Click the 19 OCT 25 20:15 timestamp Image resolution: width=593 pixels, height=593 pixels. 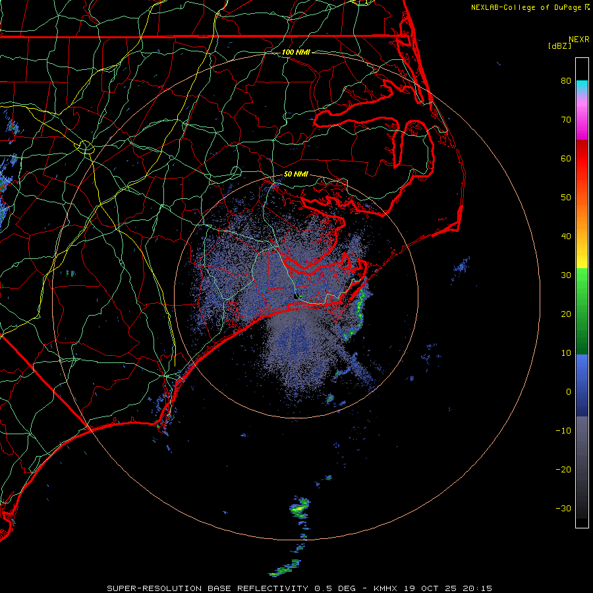coord(448,588)
